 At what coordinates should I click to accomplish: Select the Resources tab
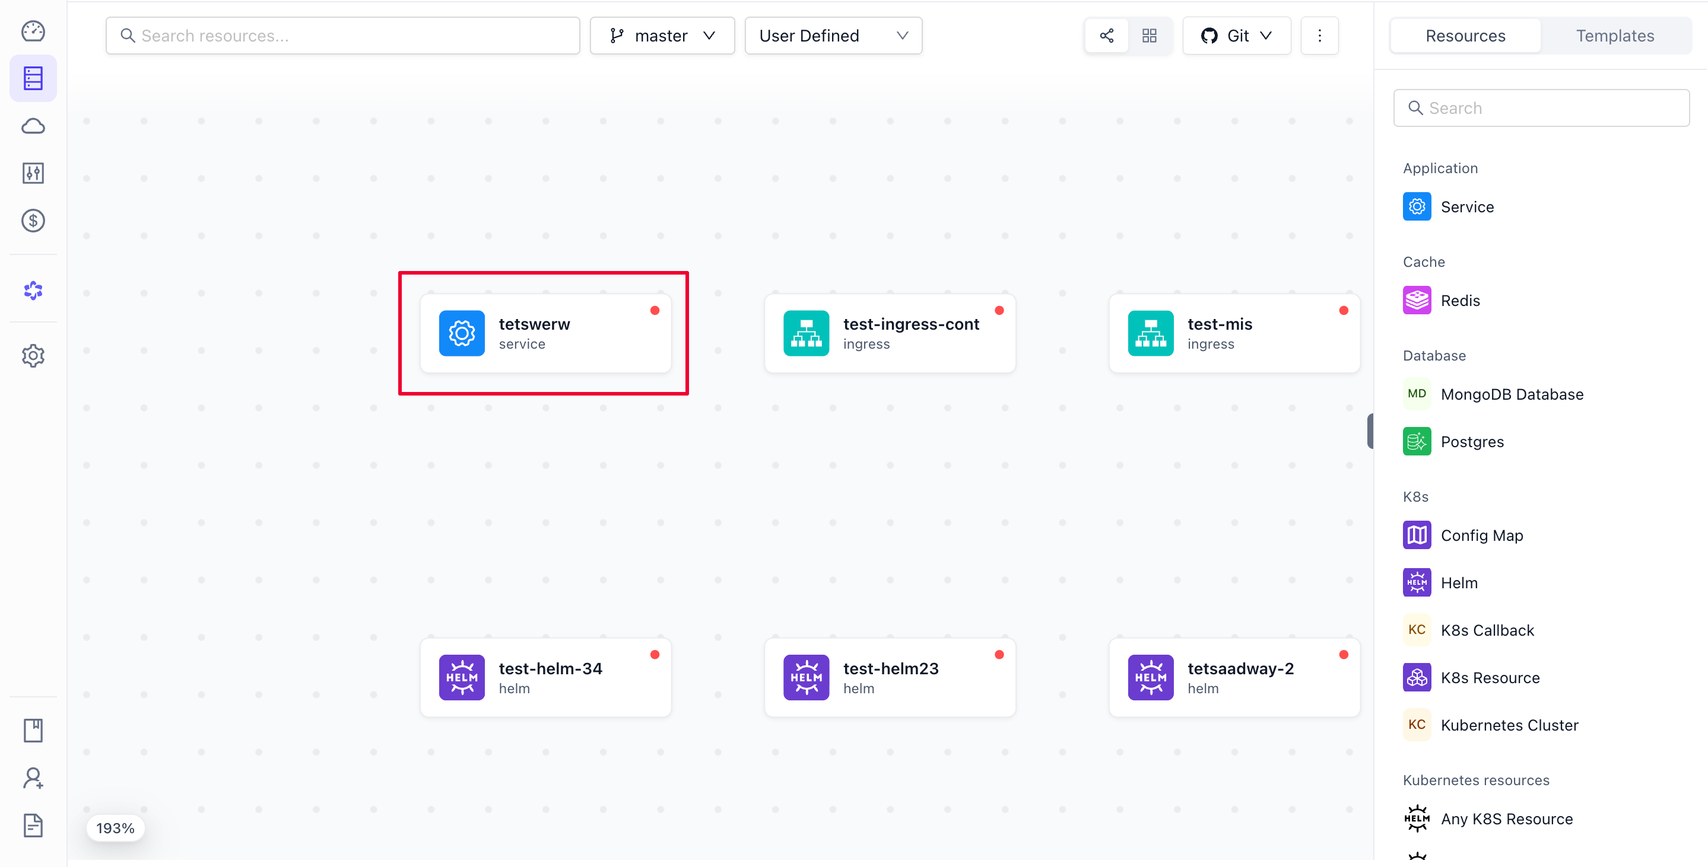[x=1465, y=36]
